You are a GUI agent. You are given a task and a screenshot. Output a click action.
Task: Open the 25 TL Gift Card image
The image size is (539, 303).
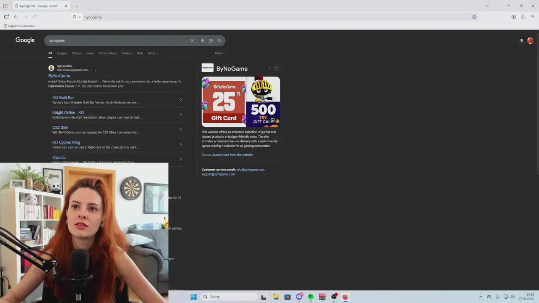point(224,102)
